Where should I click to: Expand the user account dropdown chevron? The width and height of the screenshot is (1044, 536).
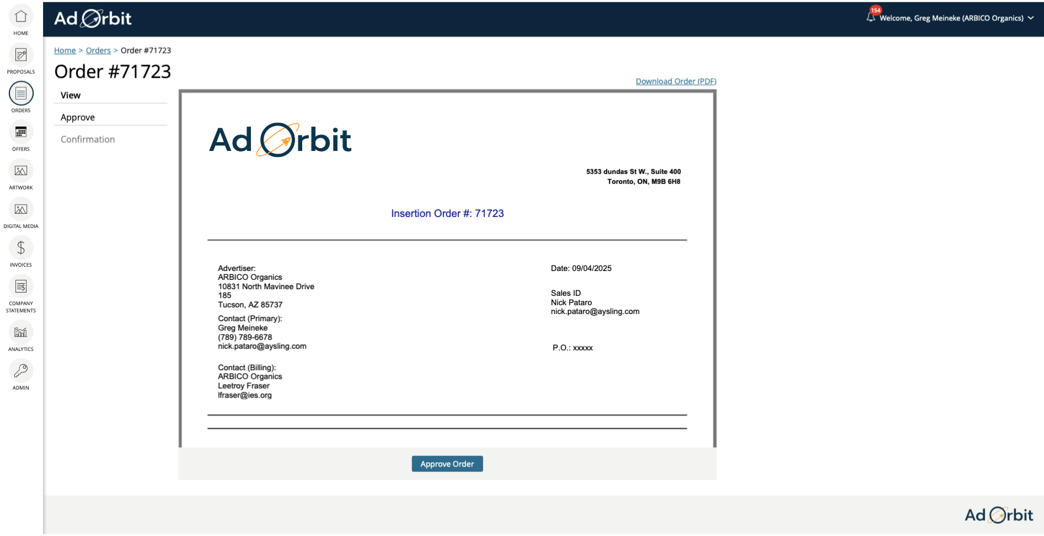click(1030, 18)
